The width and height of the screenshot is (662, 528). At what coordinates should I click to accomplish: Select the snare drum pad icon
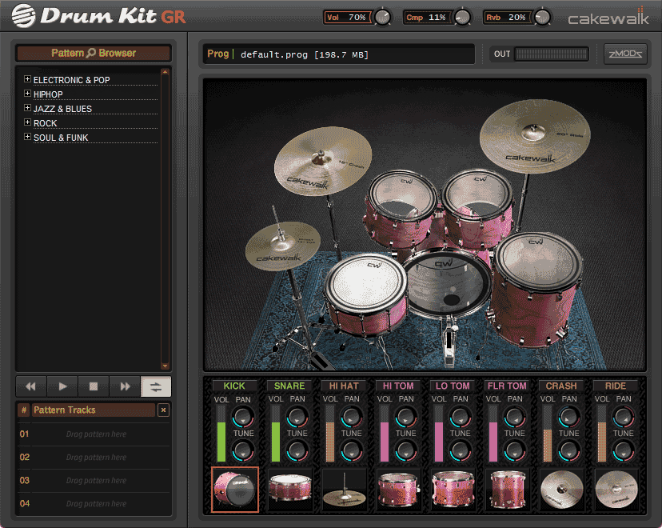point(289,489)
